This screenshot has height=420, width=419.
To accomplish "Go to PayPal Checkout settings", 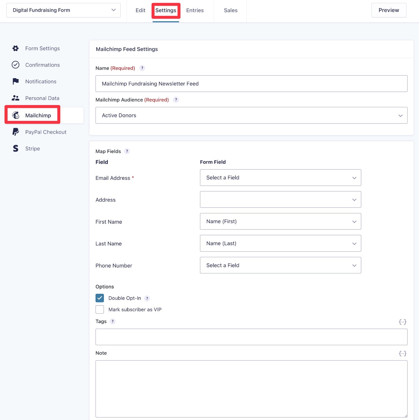I will (46, 132).
